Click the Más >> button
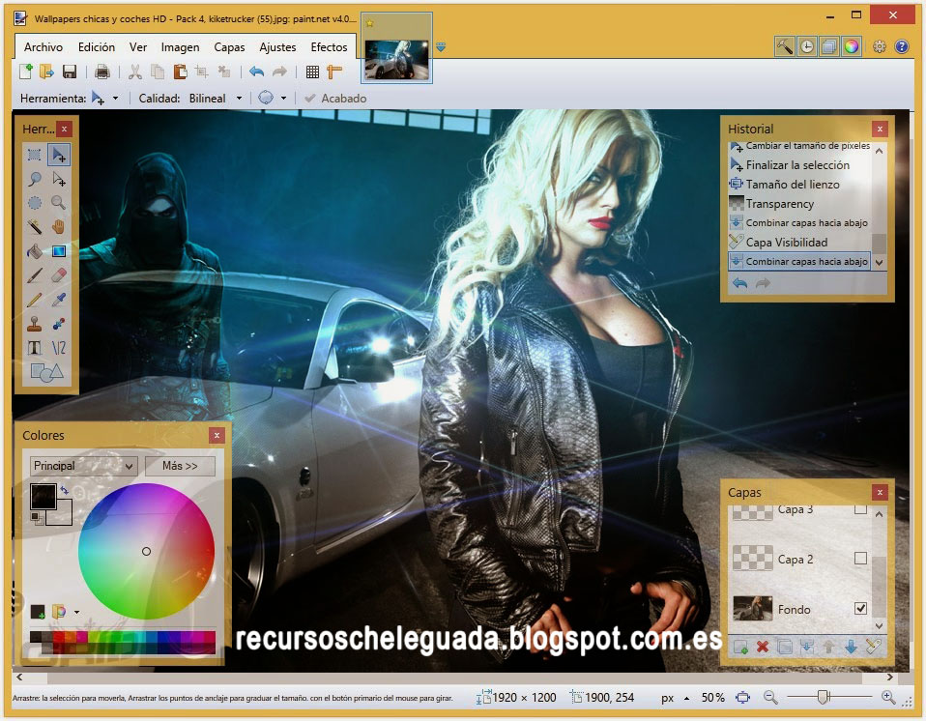This screenshot has height=721, width=926. 180,466
